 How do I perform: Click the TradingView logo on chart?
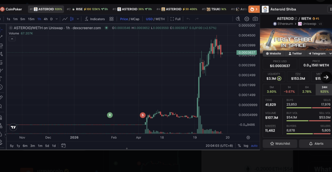[x=13, y=127]
